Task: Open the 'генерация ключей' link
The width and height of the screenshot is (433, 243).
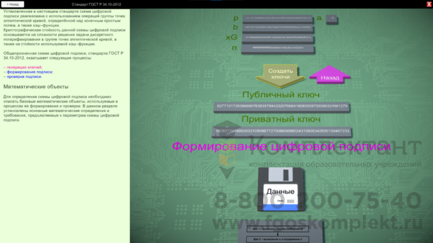Action: point(24,67)
